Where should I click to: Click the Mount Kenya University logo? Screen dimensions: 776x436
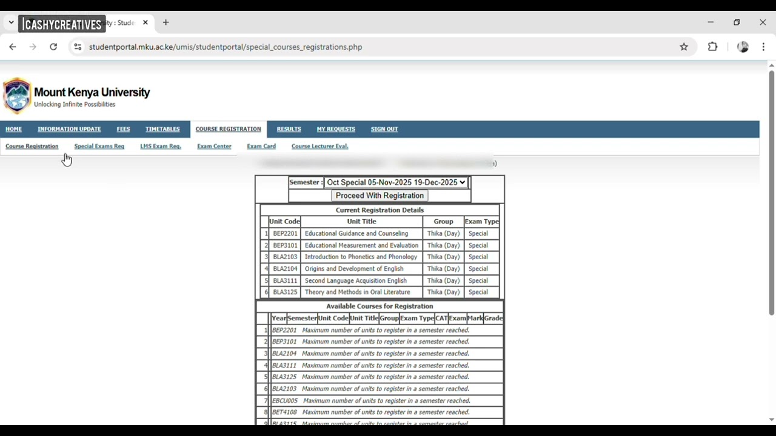click(x=17, y=96)
